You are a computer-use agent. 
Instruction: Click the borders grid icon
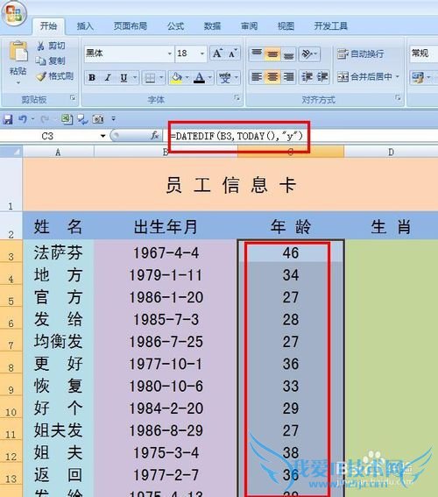coord(150,77)
